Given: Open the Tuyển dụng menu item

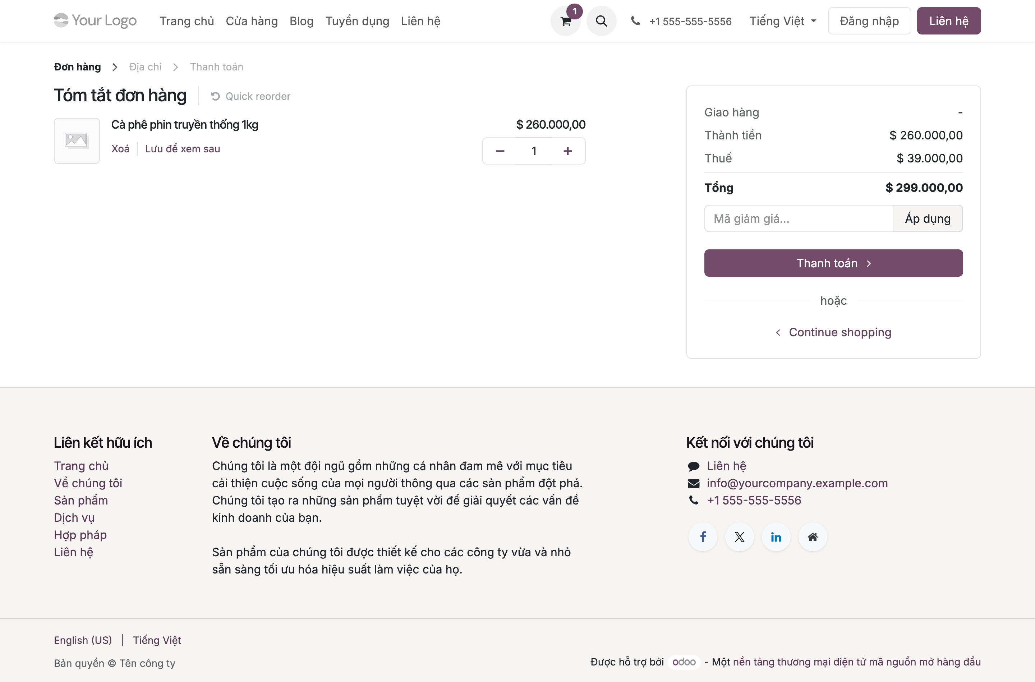Looking at the screenshot, I should [x=358, y=21].
